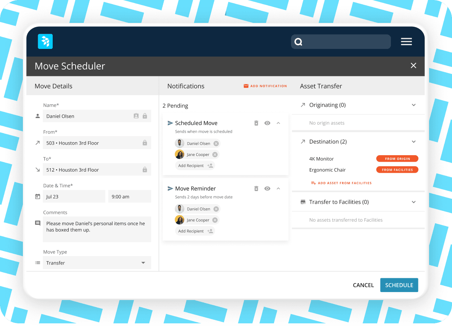Viewport: 452px width, 331px height.
Task: Click the search magnifier icon
Action: click(x=298, y=41)
